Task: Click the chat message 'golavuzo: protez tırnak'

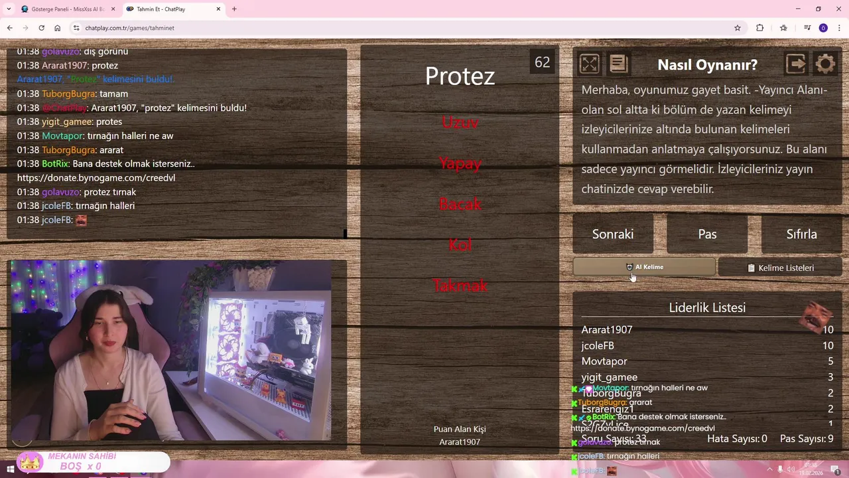Action: [76, 192]
